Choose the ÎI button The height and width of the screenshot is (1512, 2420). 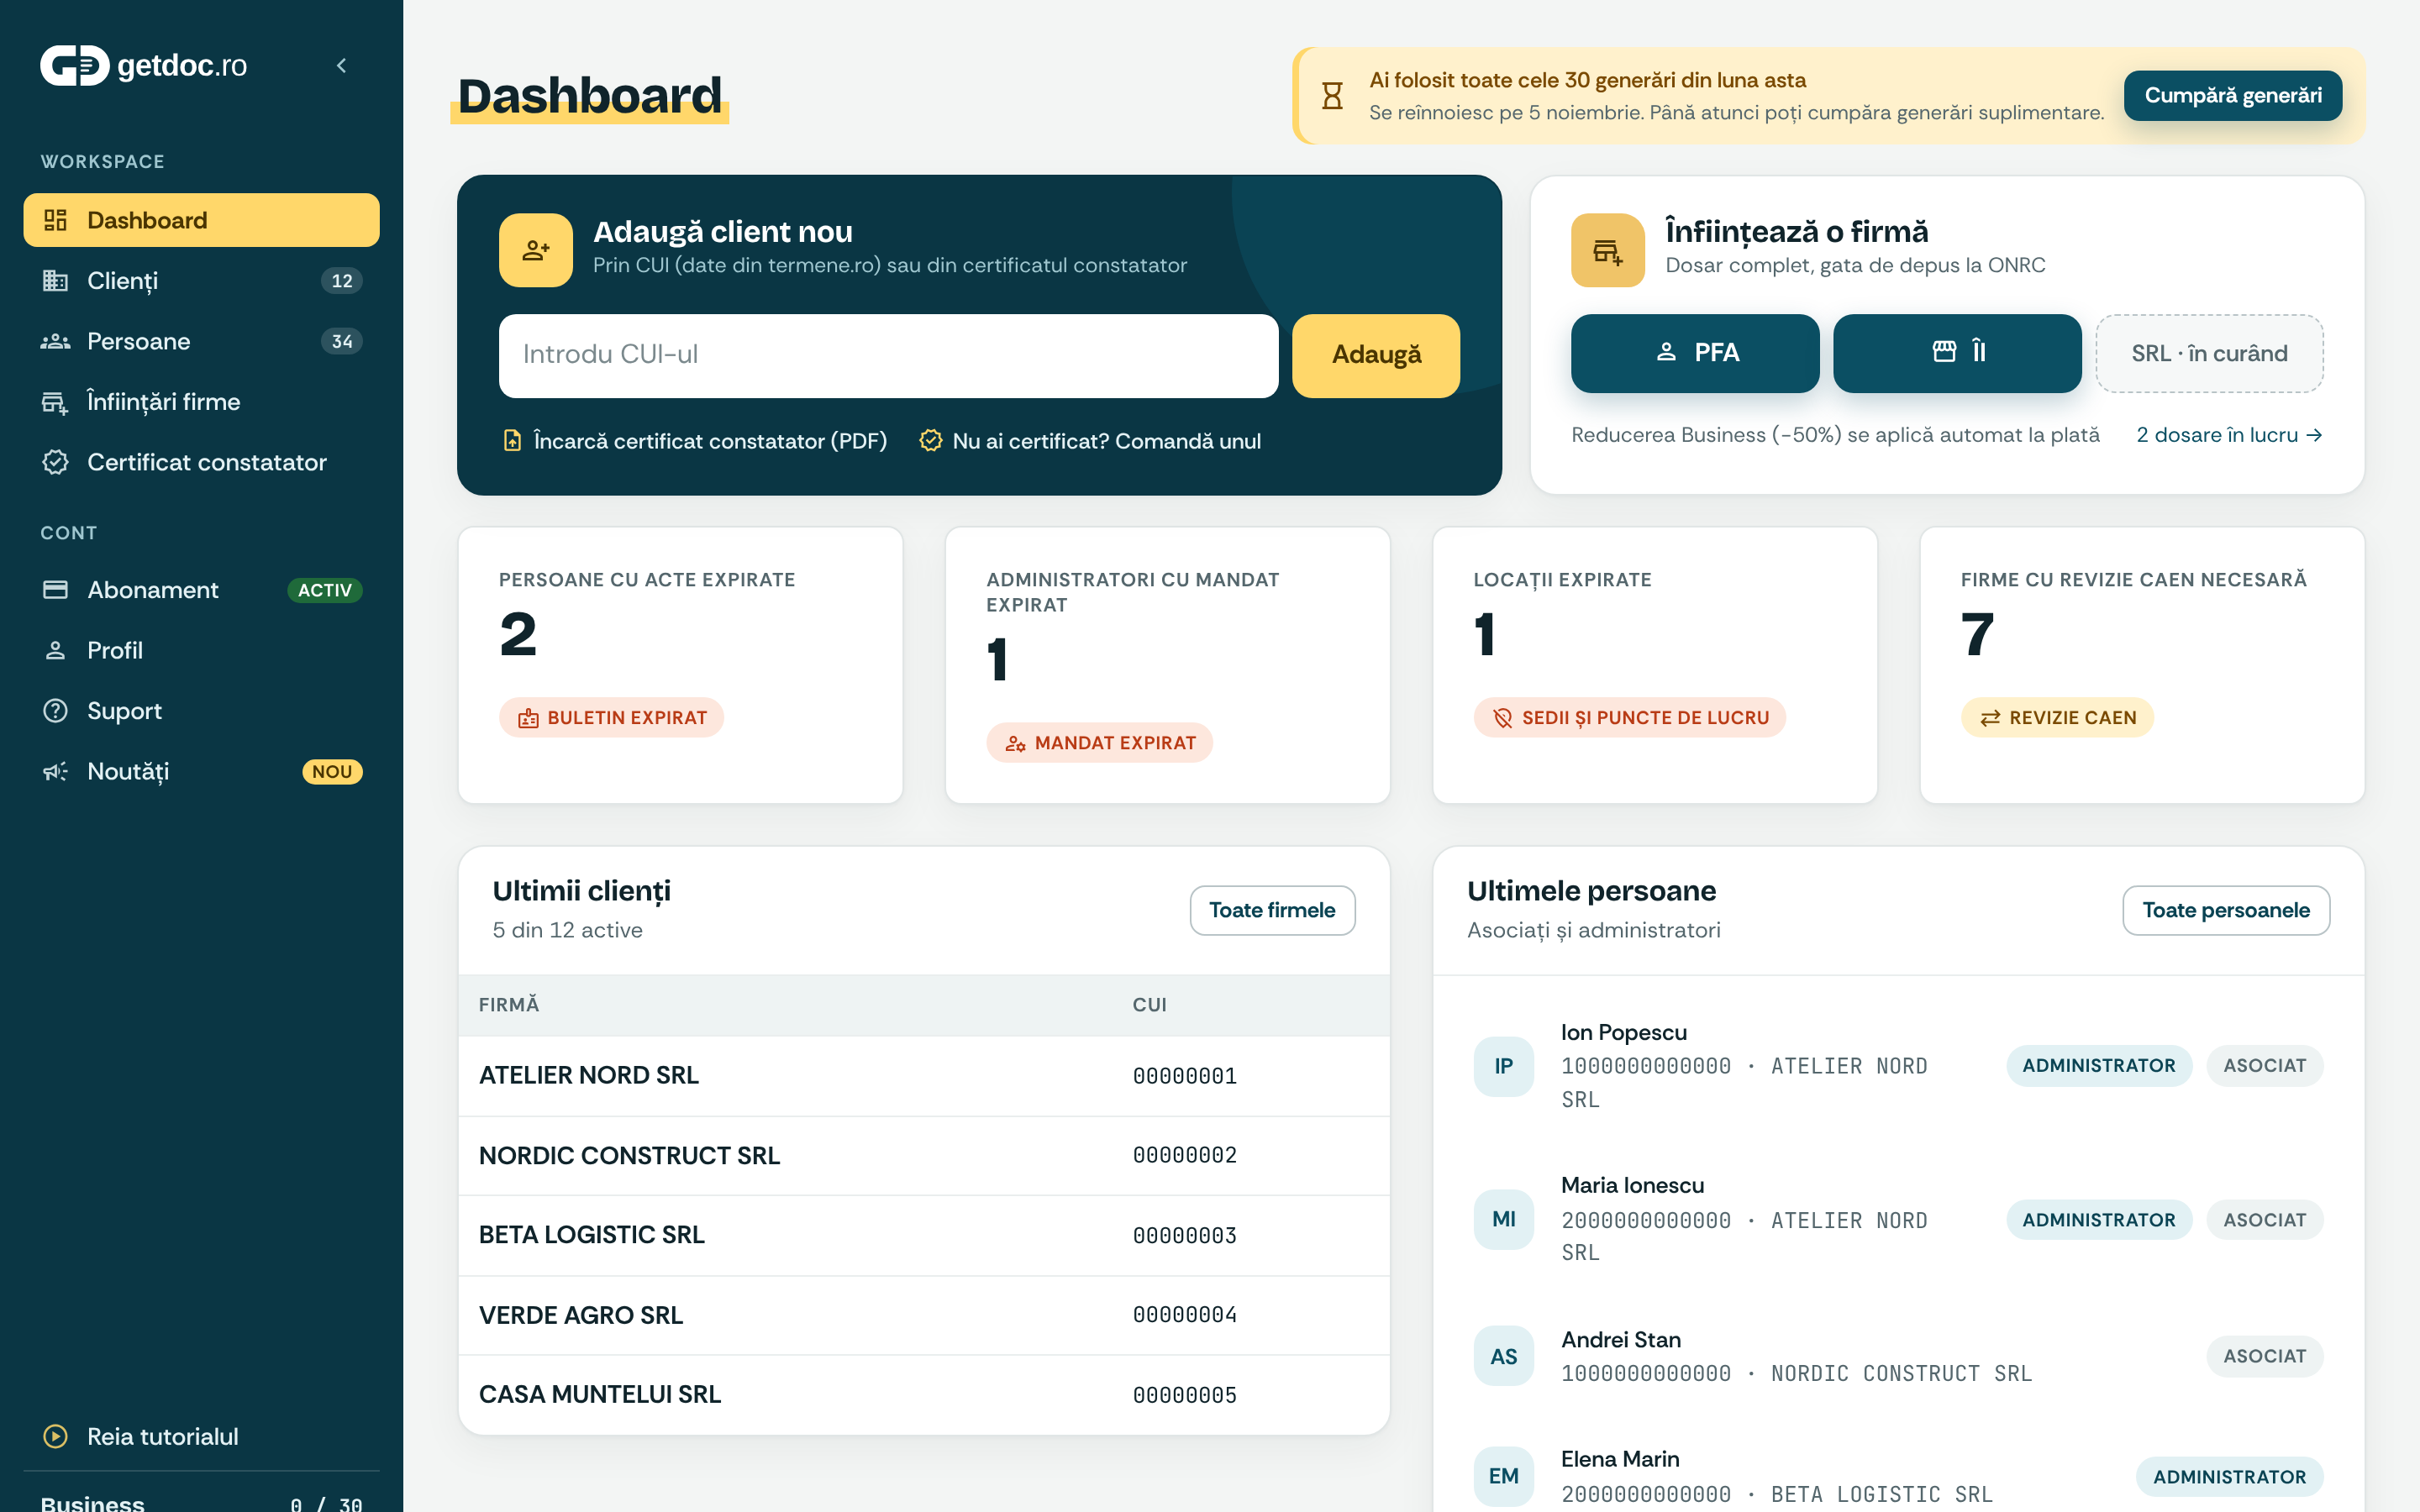point(1957,353)
